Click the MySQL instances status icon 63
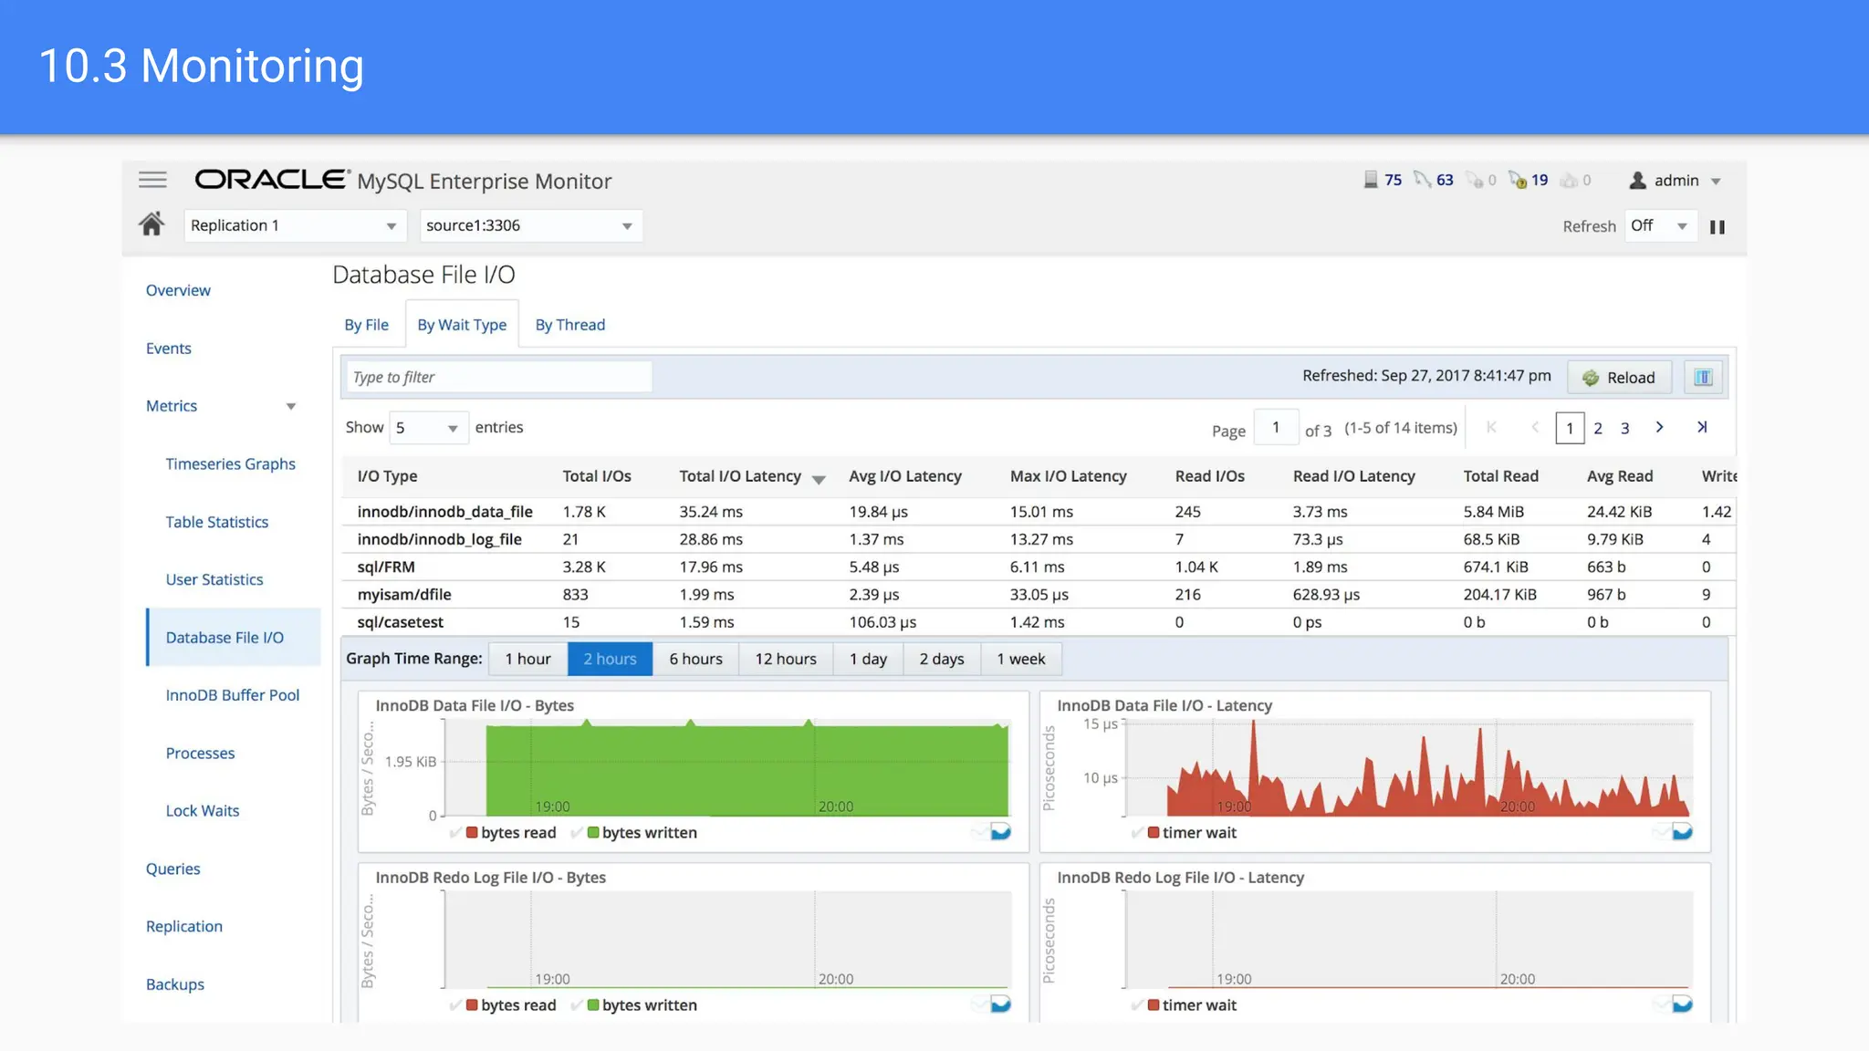Viewport: 1869px width, 1051px height. pyautogui.click(x=1422, y=180)
